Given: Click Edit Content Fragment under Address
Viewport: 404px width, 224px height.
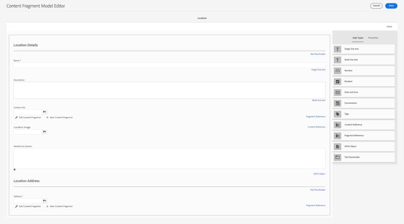Looking at the screenshot, I should tap(28, 206).
